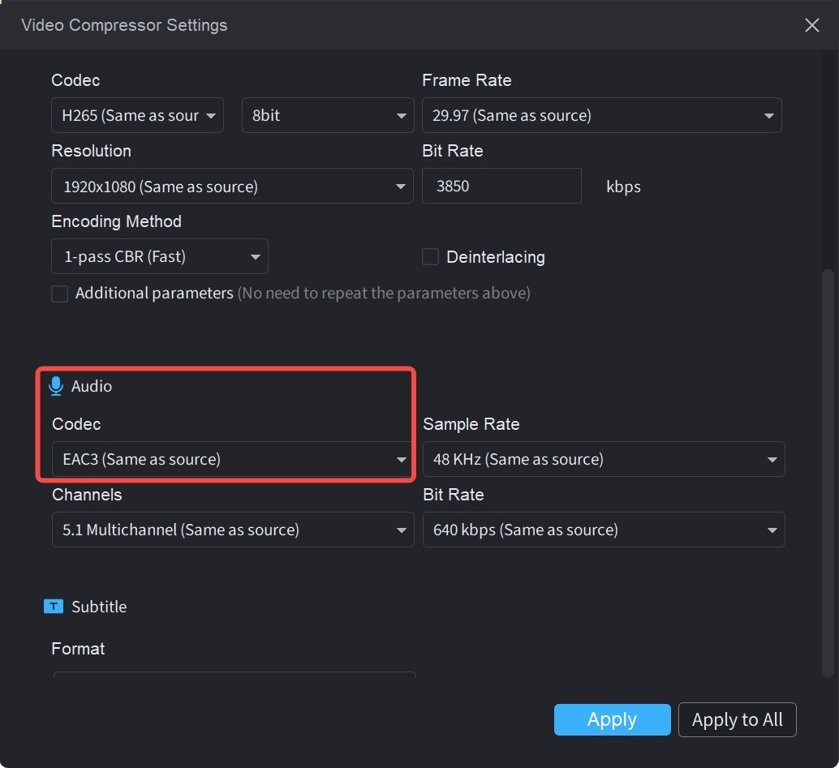Expand the Sample Rate 48 KHz dropdown
Viewport: 839px width, 768px height.
(604, 459)
